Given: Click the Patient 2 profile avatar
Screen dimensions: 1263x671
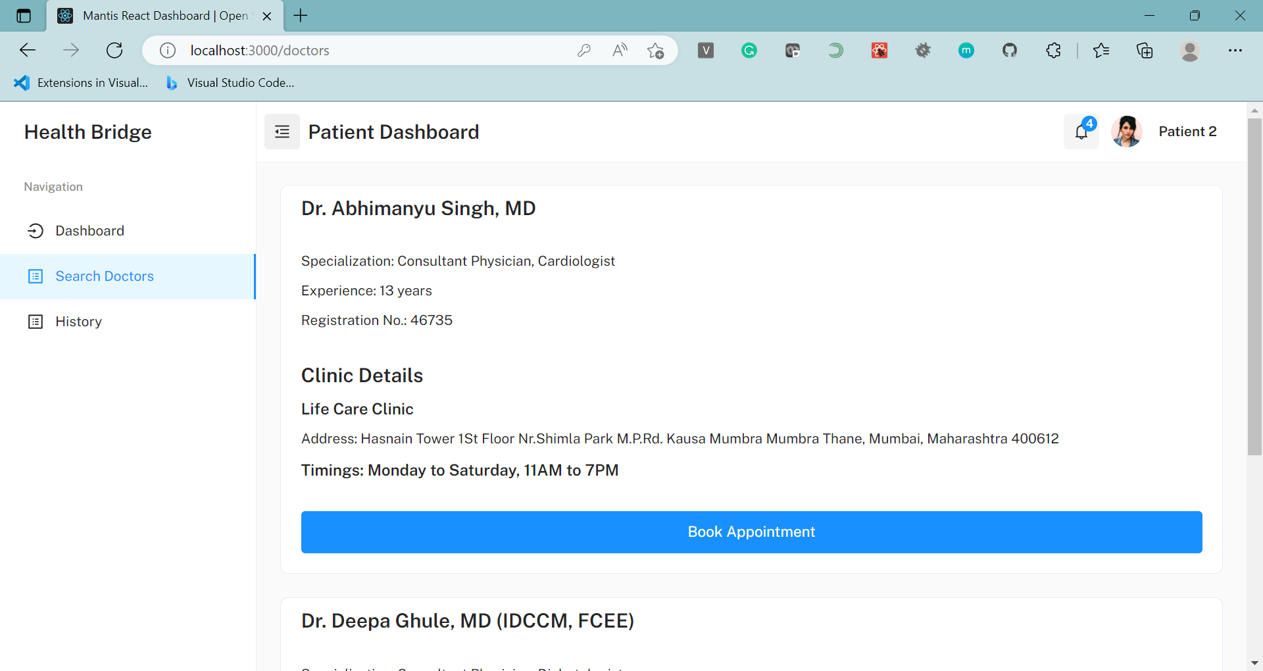Looking at the screenshot, I should (1126, 132).
